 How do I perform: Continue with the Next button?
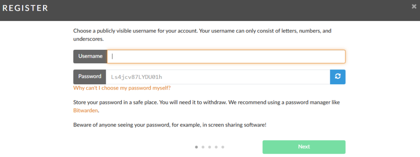coord(304,147)
